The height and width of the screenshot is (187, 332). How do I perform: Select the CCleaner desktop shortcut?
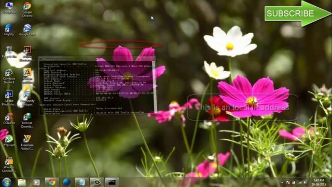pyautogui.click(x=9, y=118)
